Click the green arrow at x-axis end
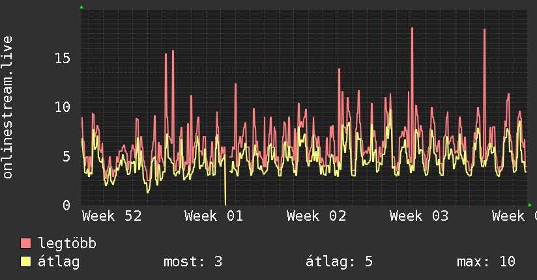Image resolution: width=537 pixels, height=280 pixels. coord(530,205)
